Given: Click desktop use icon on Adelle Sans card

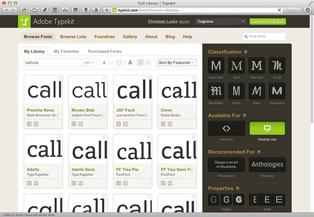Looking at the screenshot, I should [81, 183].
